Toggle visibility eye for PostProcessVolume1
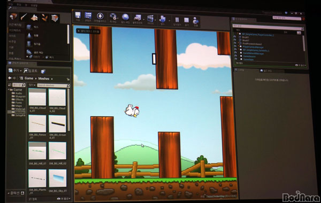Image resolution: width=321 pixels, height=203 pixels. 235,44
